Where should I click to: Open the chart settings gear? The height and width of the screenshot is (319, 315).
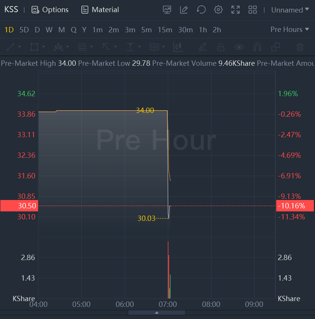pyautogui.click(x=218, y=10)
